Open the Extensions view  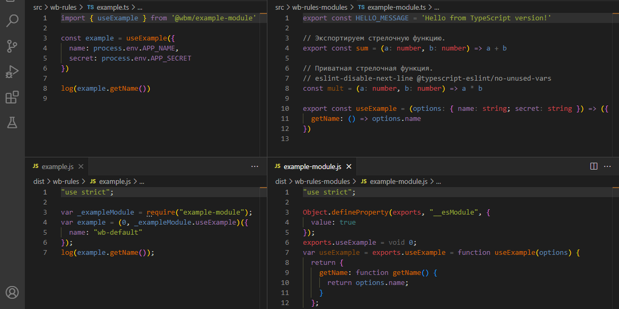click(x=12, y=97)
